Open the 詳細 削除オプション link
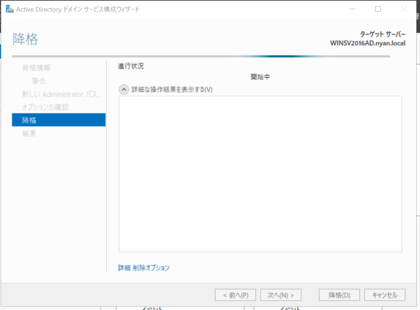 click(x=144, y=268)
